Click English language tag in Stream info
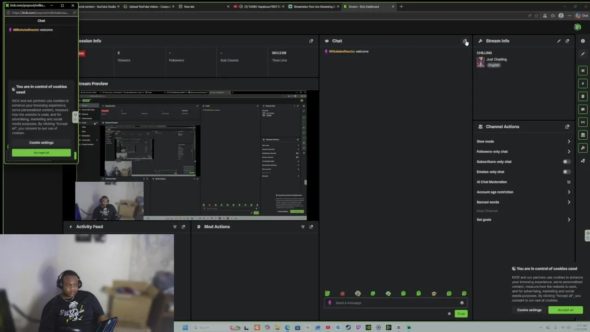The width and height of the screenshot is (590, 332). pyautogui.click(x=494, y=65)
